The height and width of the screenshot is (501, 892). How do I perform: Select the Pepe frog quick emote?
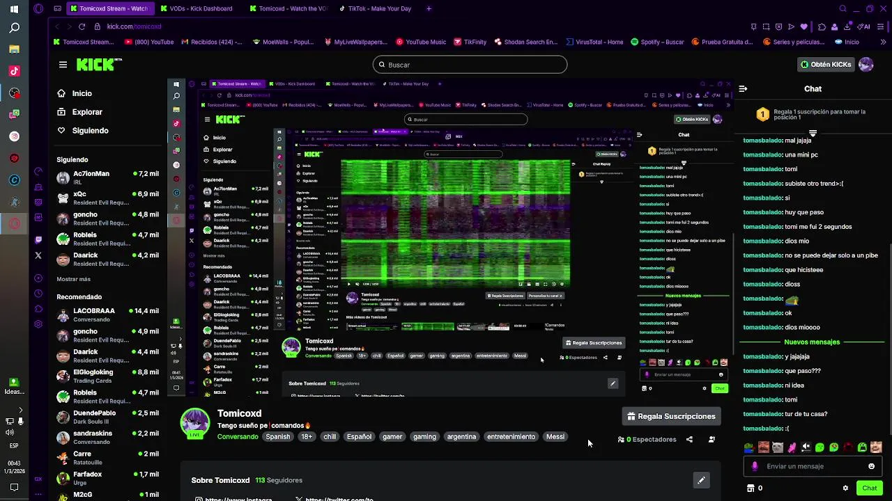click(x=748, y=447)
